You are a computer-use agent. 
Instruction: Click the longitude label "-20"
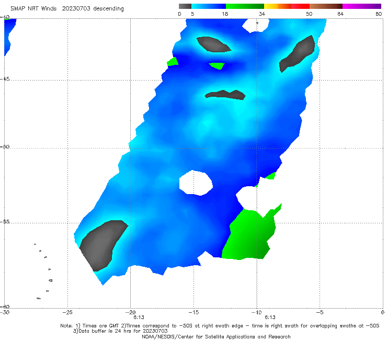pyautogui.click(x=131, y=312)
